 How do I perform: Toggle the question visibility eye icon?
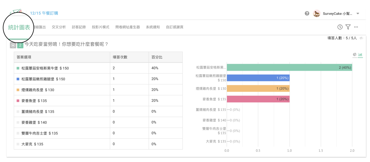click(361, 38)
